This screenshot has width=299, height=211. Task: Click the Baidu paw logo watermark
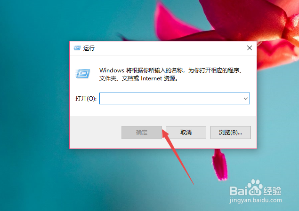click(255, 188)
